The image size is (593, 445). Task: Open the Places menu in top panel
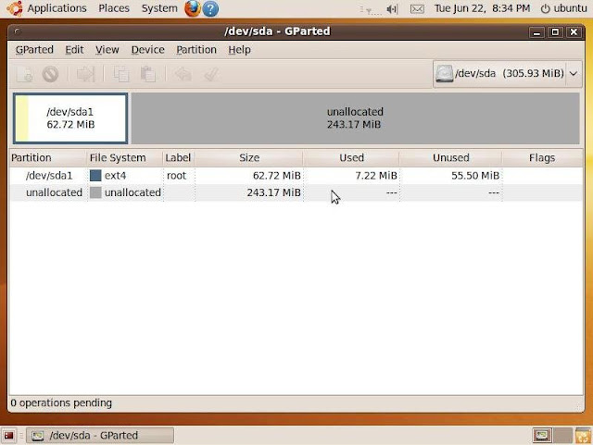click(x=114, y=8)
